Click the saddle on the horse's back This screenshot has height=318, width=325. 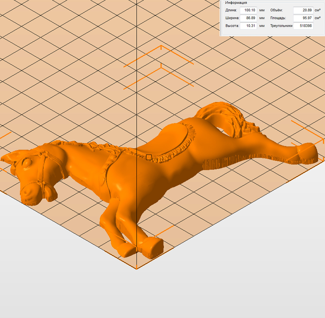173,141
